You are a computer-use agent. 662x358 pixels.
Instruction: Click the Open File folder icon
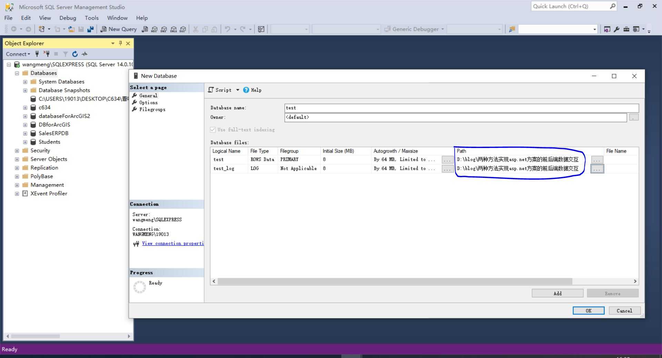[x=71, y=29]
